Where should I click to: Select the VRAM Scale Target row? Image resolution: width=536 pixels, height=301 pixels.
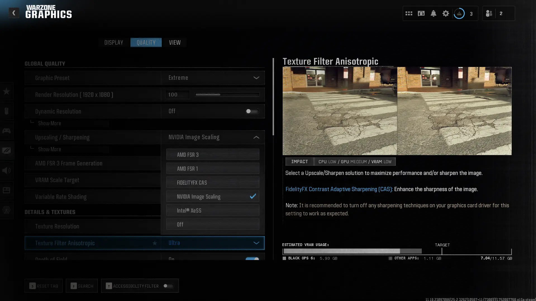pyautogui.click(x=93, y=180)
